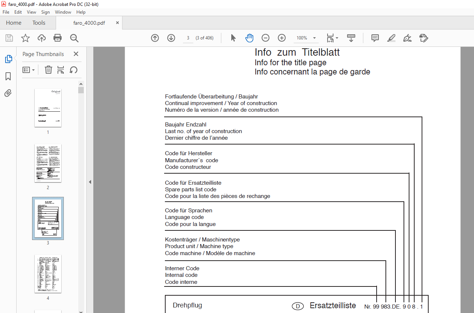Image resolution: width=474 pixels, height=313 pixels.
Task: Switch to the Home tab
Action: click(14, 23)
